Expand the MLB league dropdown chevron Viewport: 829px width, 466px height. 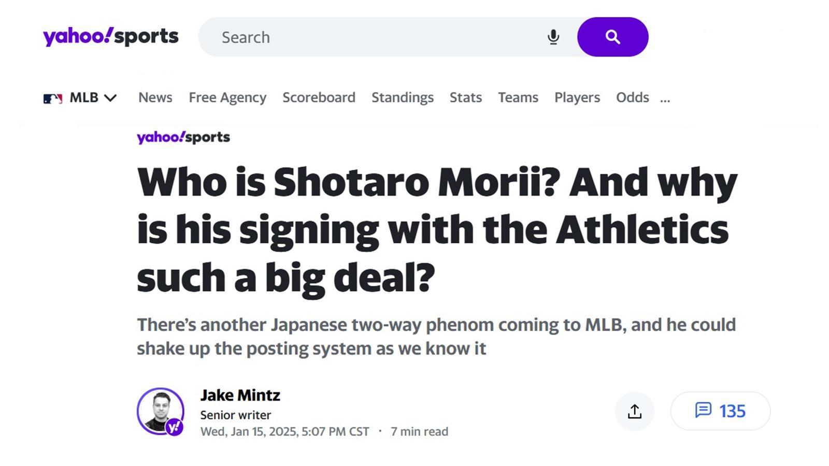[x=110, y=98]
